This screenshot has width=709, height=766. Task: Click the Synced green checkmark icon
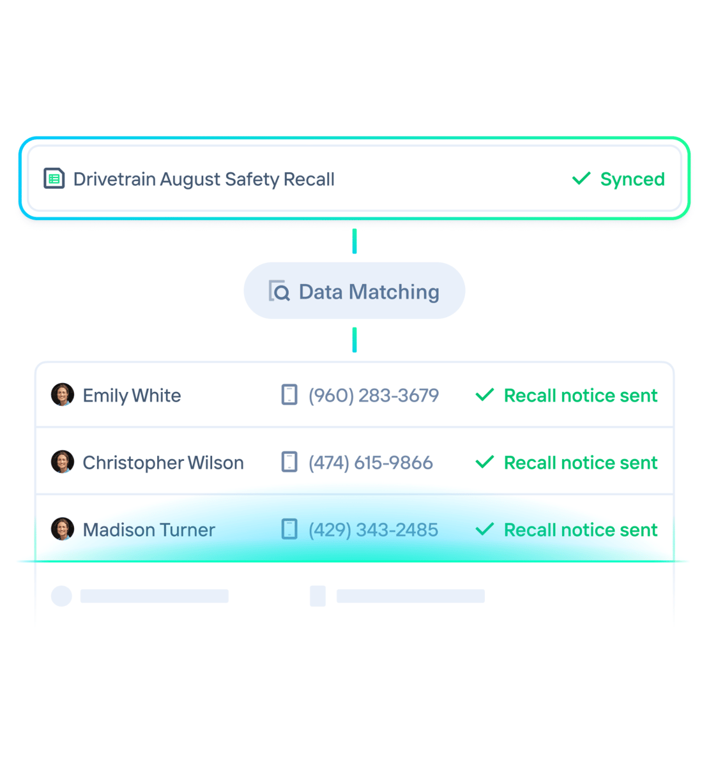tap(581, 179)
